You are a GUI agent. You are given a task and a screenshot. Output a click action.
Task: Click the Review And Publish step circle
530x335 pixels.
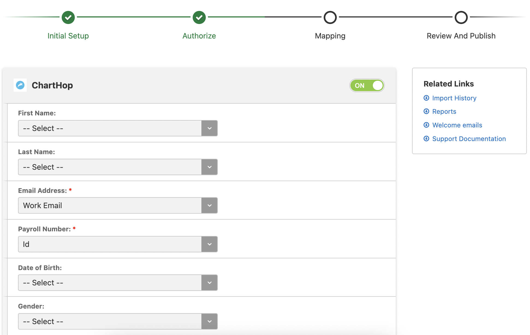(461, 17)
